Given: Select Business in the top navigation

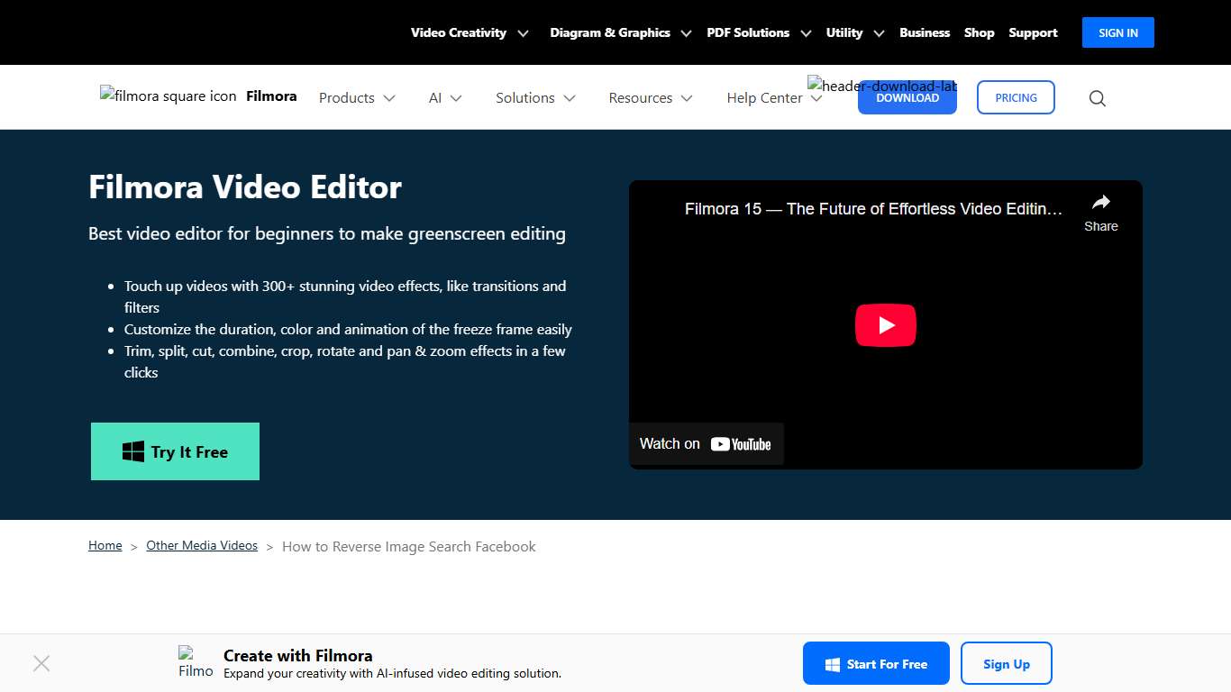Looking at the screenshot, I should coord(925,32).
